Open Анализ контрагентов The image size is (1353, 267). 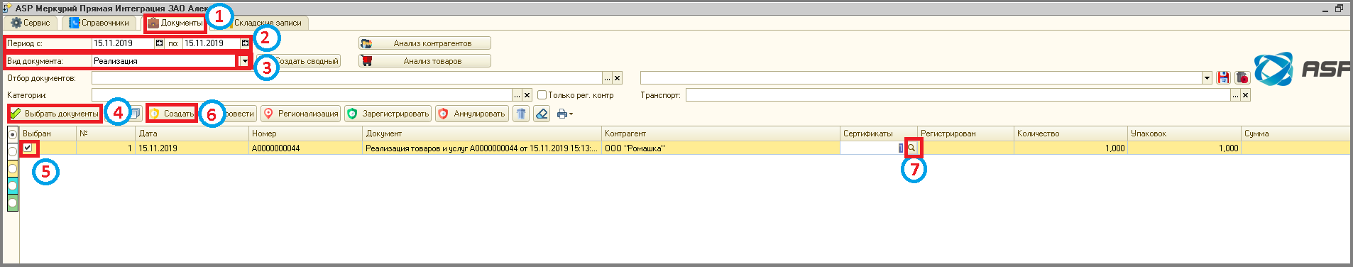click(x=424, y=43)
